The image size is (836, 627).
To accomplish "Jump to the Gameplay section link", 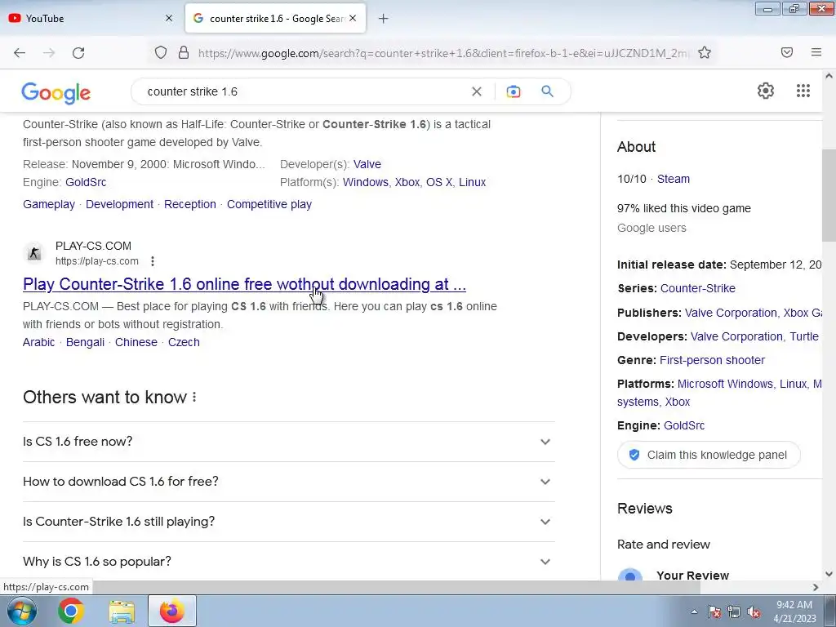I will pyautogui.click(x=48, y=204).
